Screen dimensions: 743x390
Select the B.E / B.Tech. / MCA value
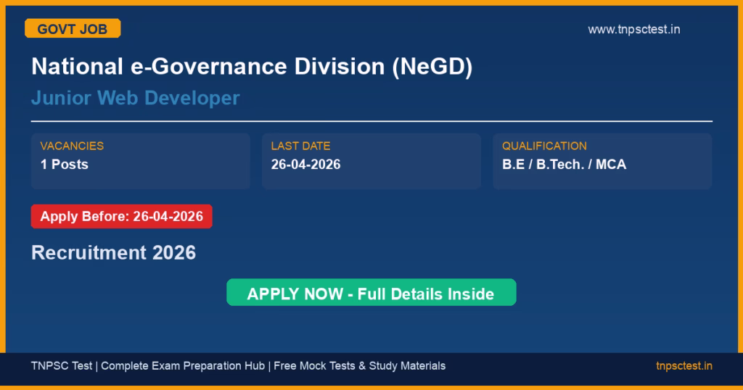coord(564,165)
